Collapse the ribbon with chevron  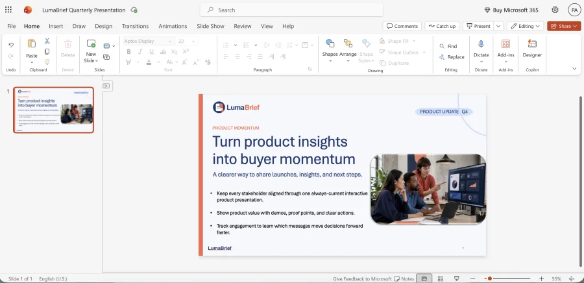point(574,69)
